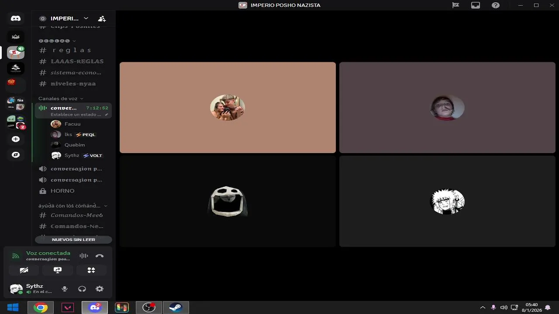
Task: Open Sythz user profile panel
Action: (x=31, y=289)
